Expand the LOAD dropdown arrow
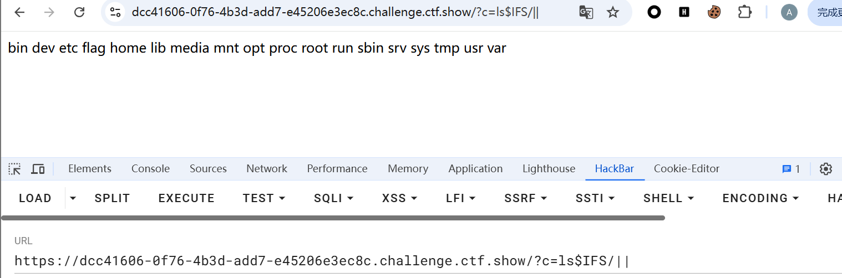The image size is (842, 278). [x=73, y=198]
